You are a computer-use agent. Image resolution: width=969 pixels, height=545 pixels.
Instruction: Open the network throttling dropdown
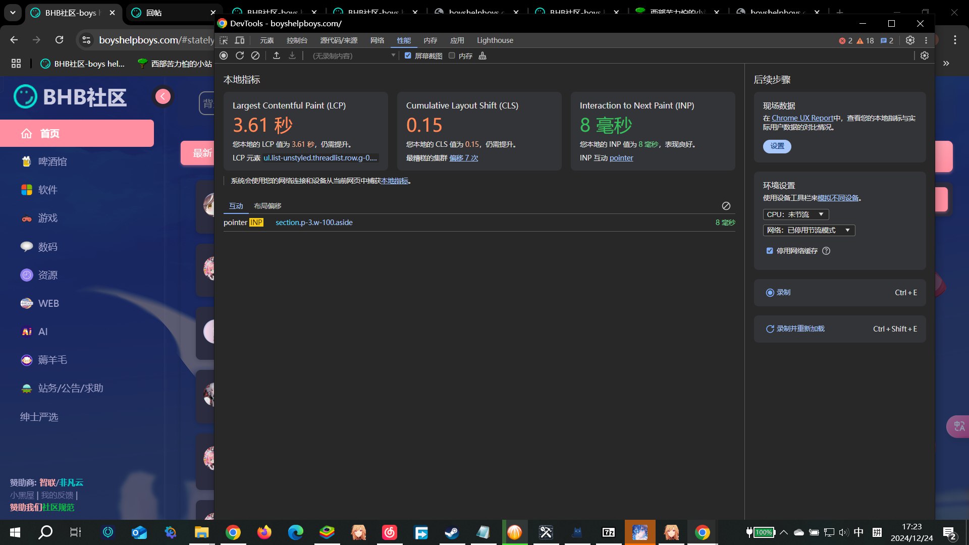809,230
